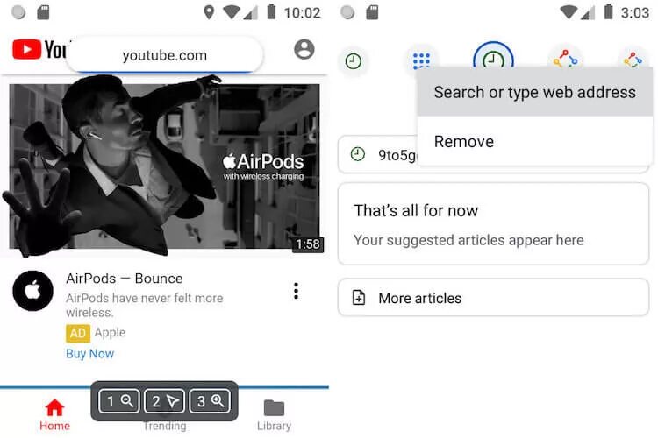This screenshot has width=658, height=438.
Task: Select the Library tab in YouTube
Action: tap(274, 414)
